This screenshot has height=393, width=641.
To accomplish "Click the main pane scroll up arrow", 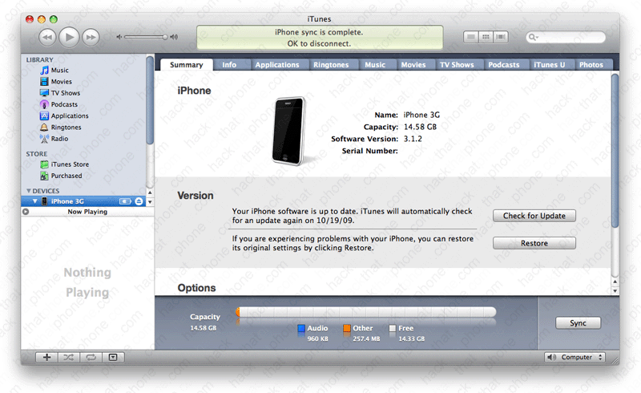I will coord(615,282).
